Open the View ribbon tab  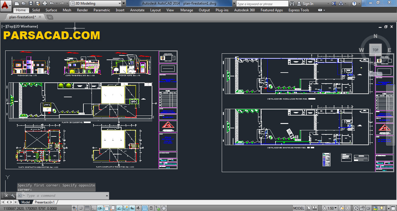click(170, 10)
